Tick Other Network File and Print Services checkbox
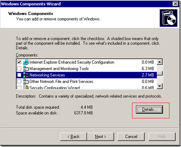 coord(19,81)
